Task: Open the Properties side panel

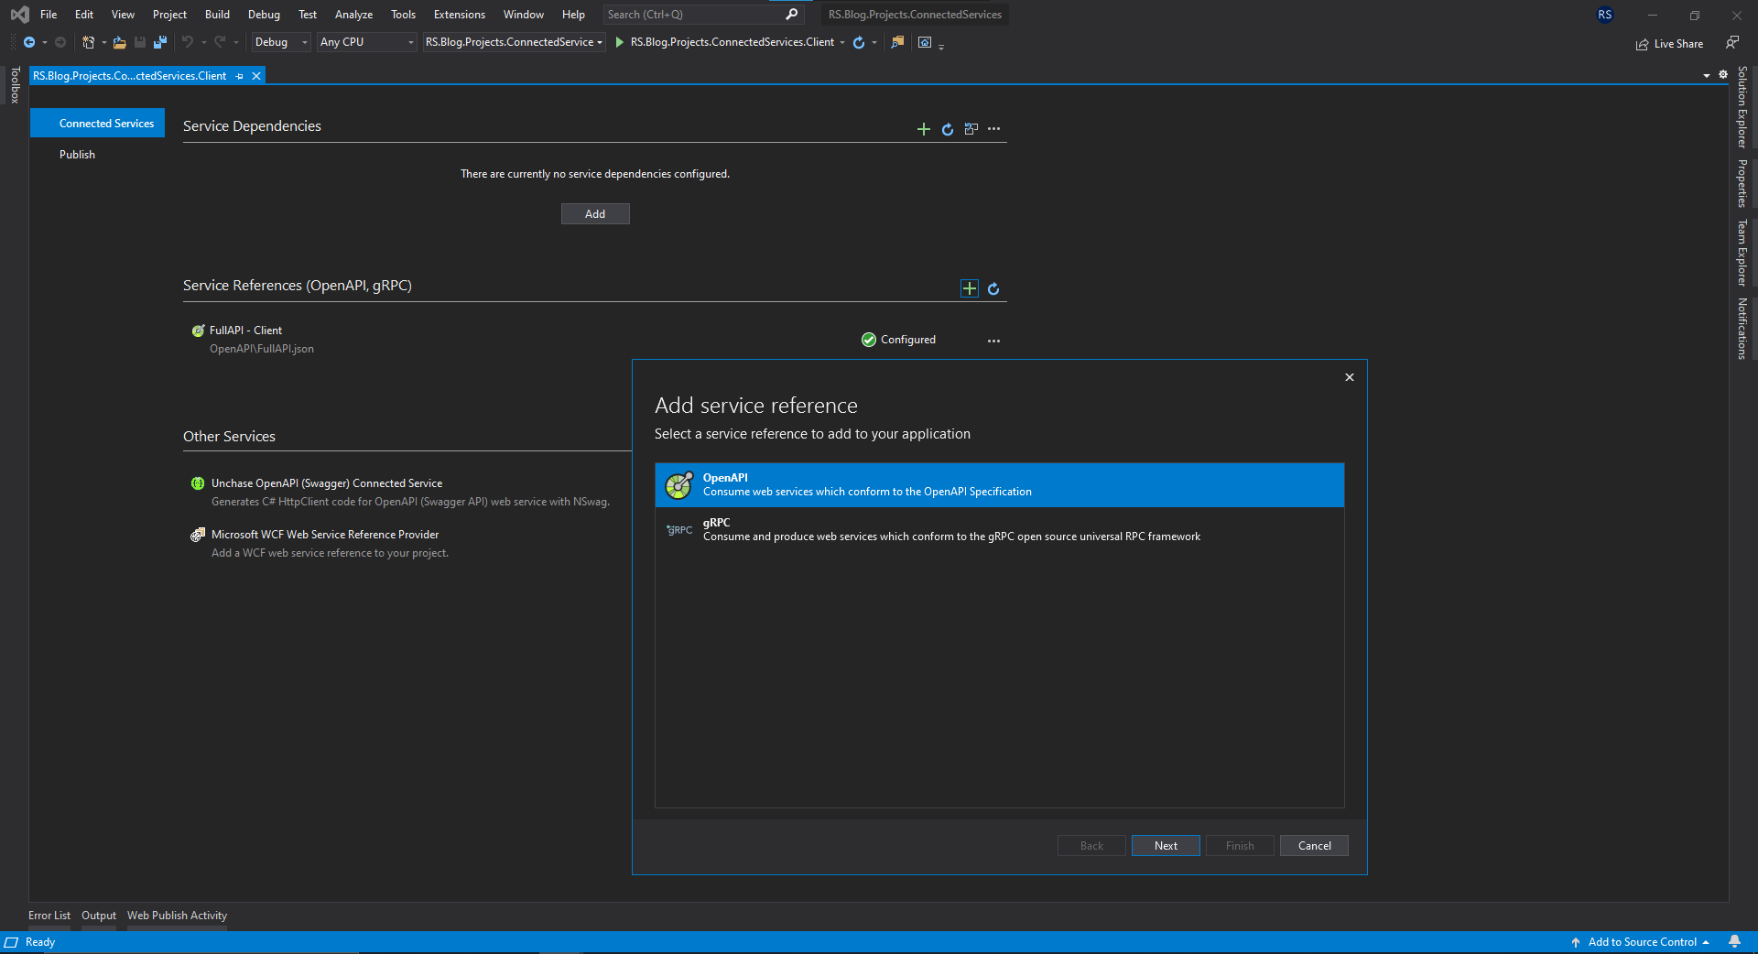Action: coord(1742,183)
